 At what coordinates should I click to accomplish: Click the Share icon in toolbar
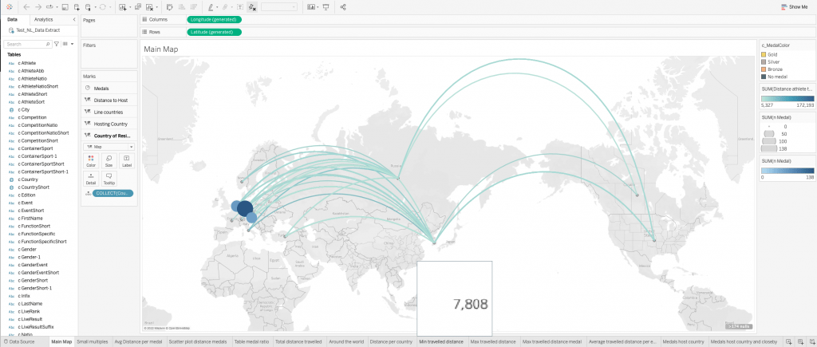343,6
